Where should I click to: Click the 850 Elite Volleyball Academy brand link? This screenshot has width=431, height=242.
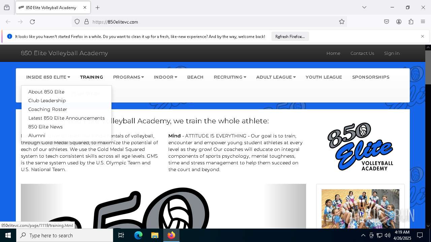(64, 53)
